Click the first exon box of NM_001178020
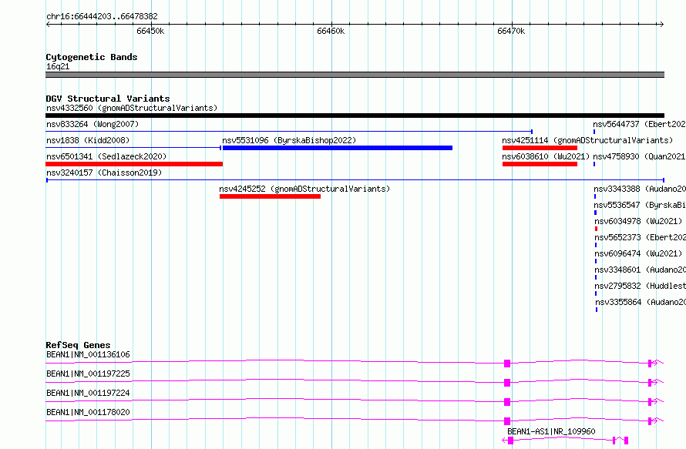Viewport: 686px width, 449px height. [507, 421]
